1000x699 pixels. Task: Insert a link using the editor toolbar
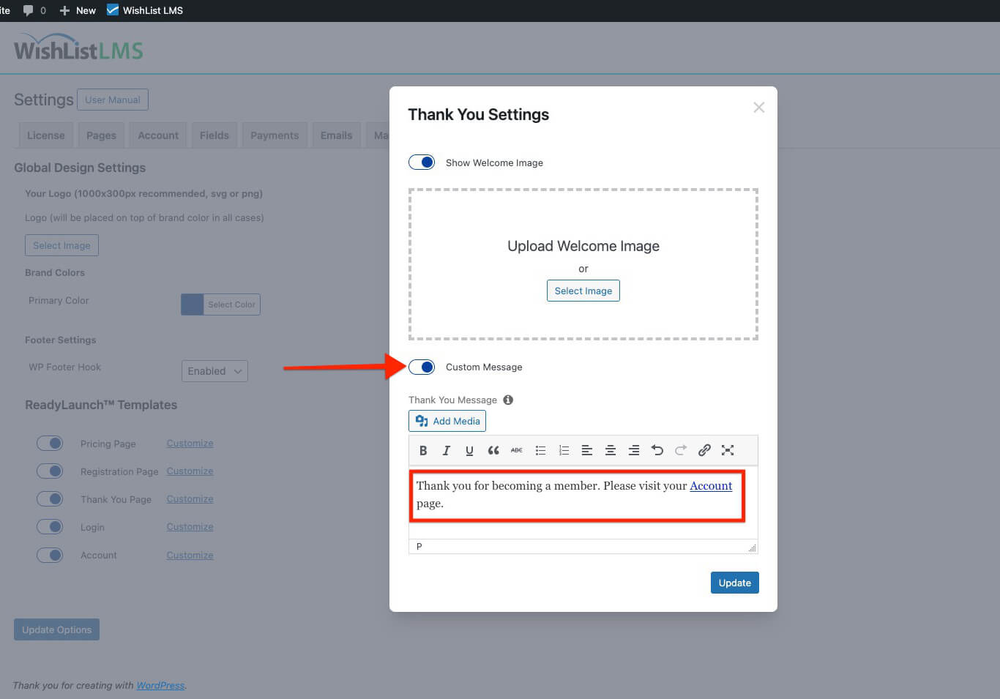[704, 450]
